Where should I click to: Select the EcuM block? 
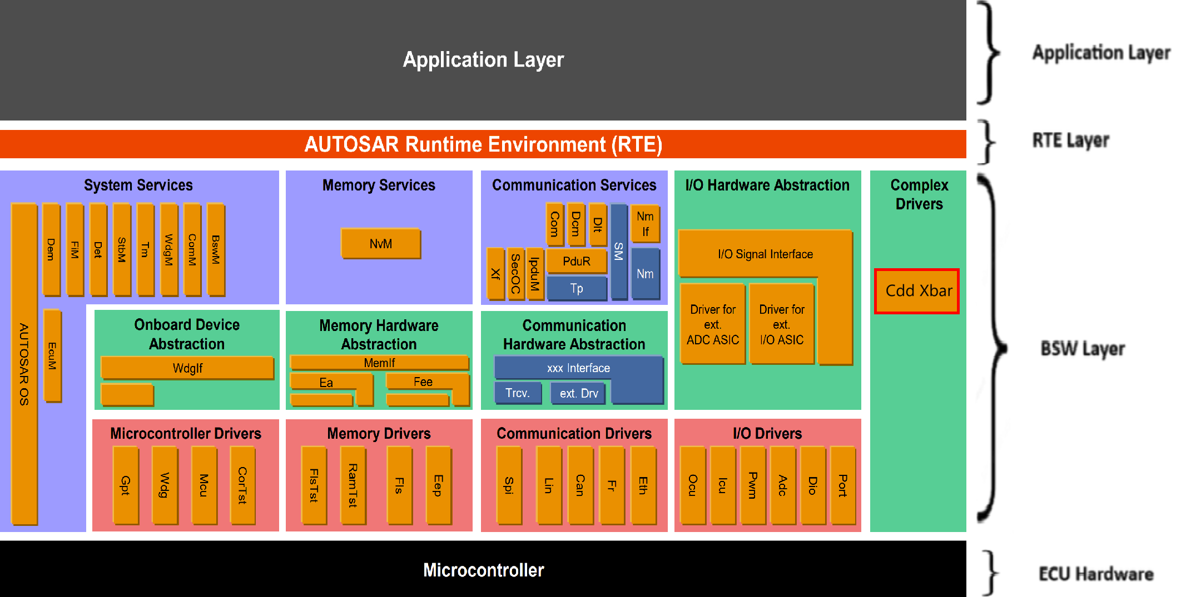click(52, 355)
